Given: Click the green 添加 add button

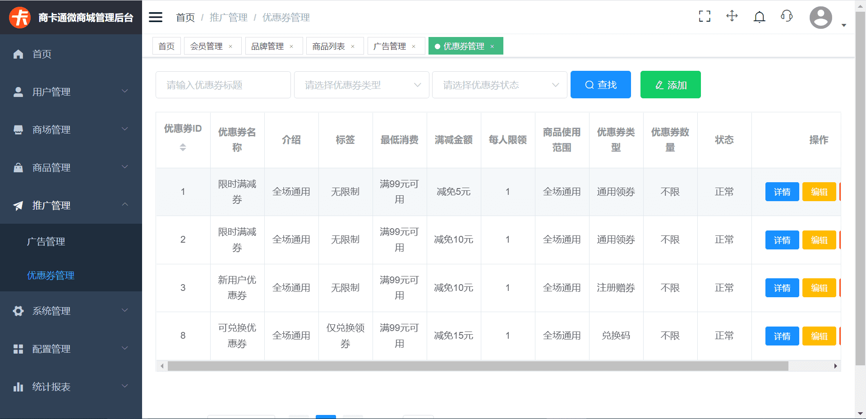Looking at the screenshot, I should point(670,84).
